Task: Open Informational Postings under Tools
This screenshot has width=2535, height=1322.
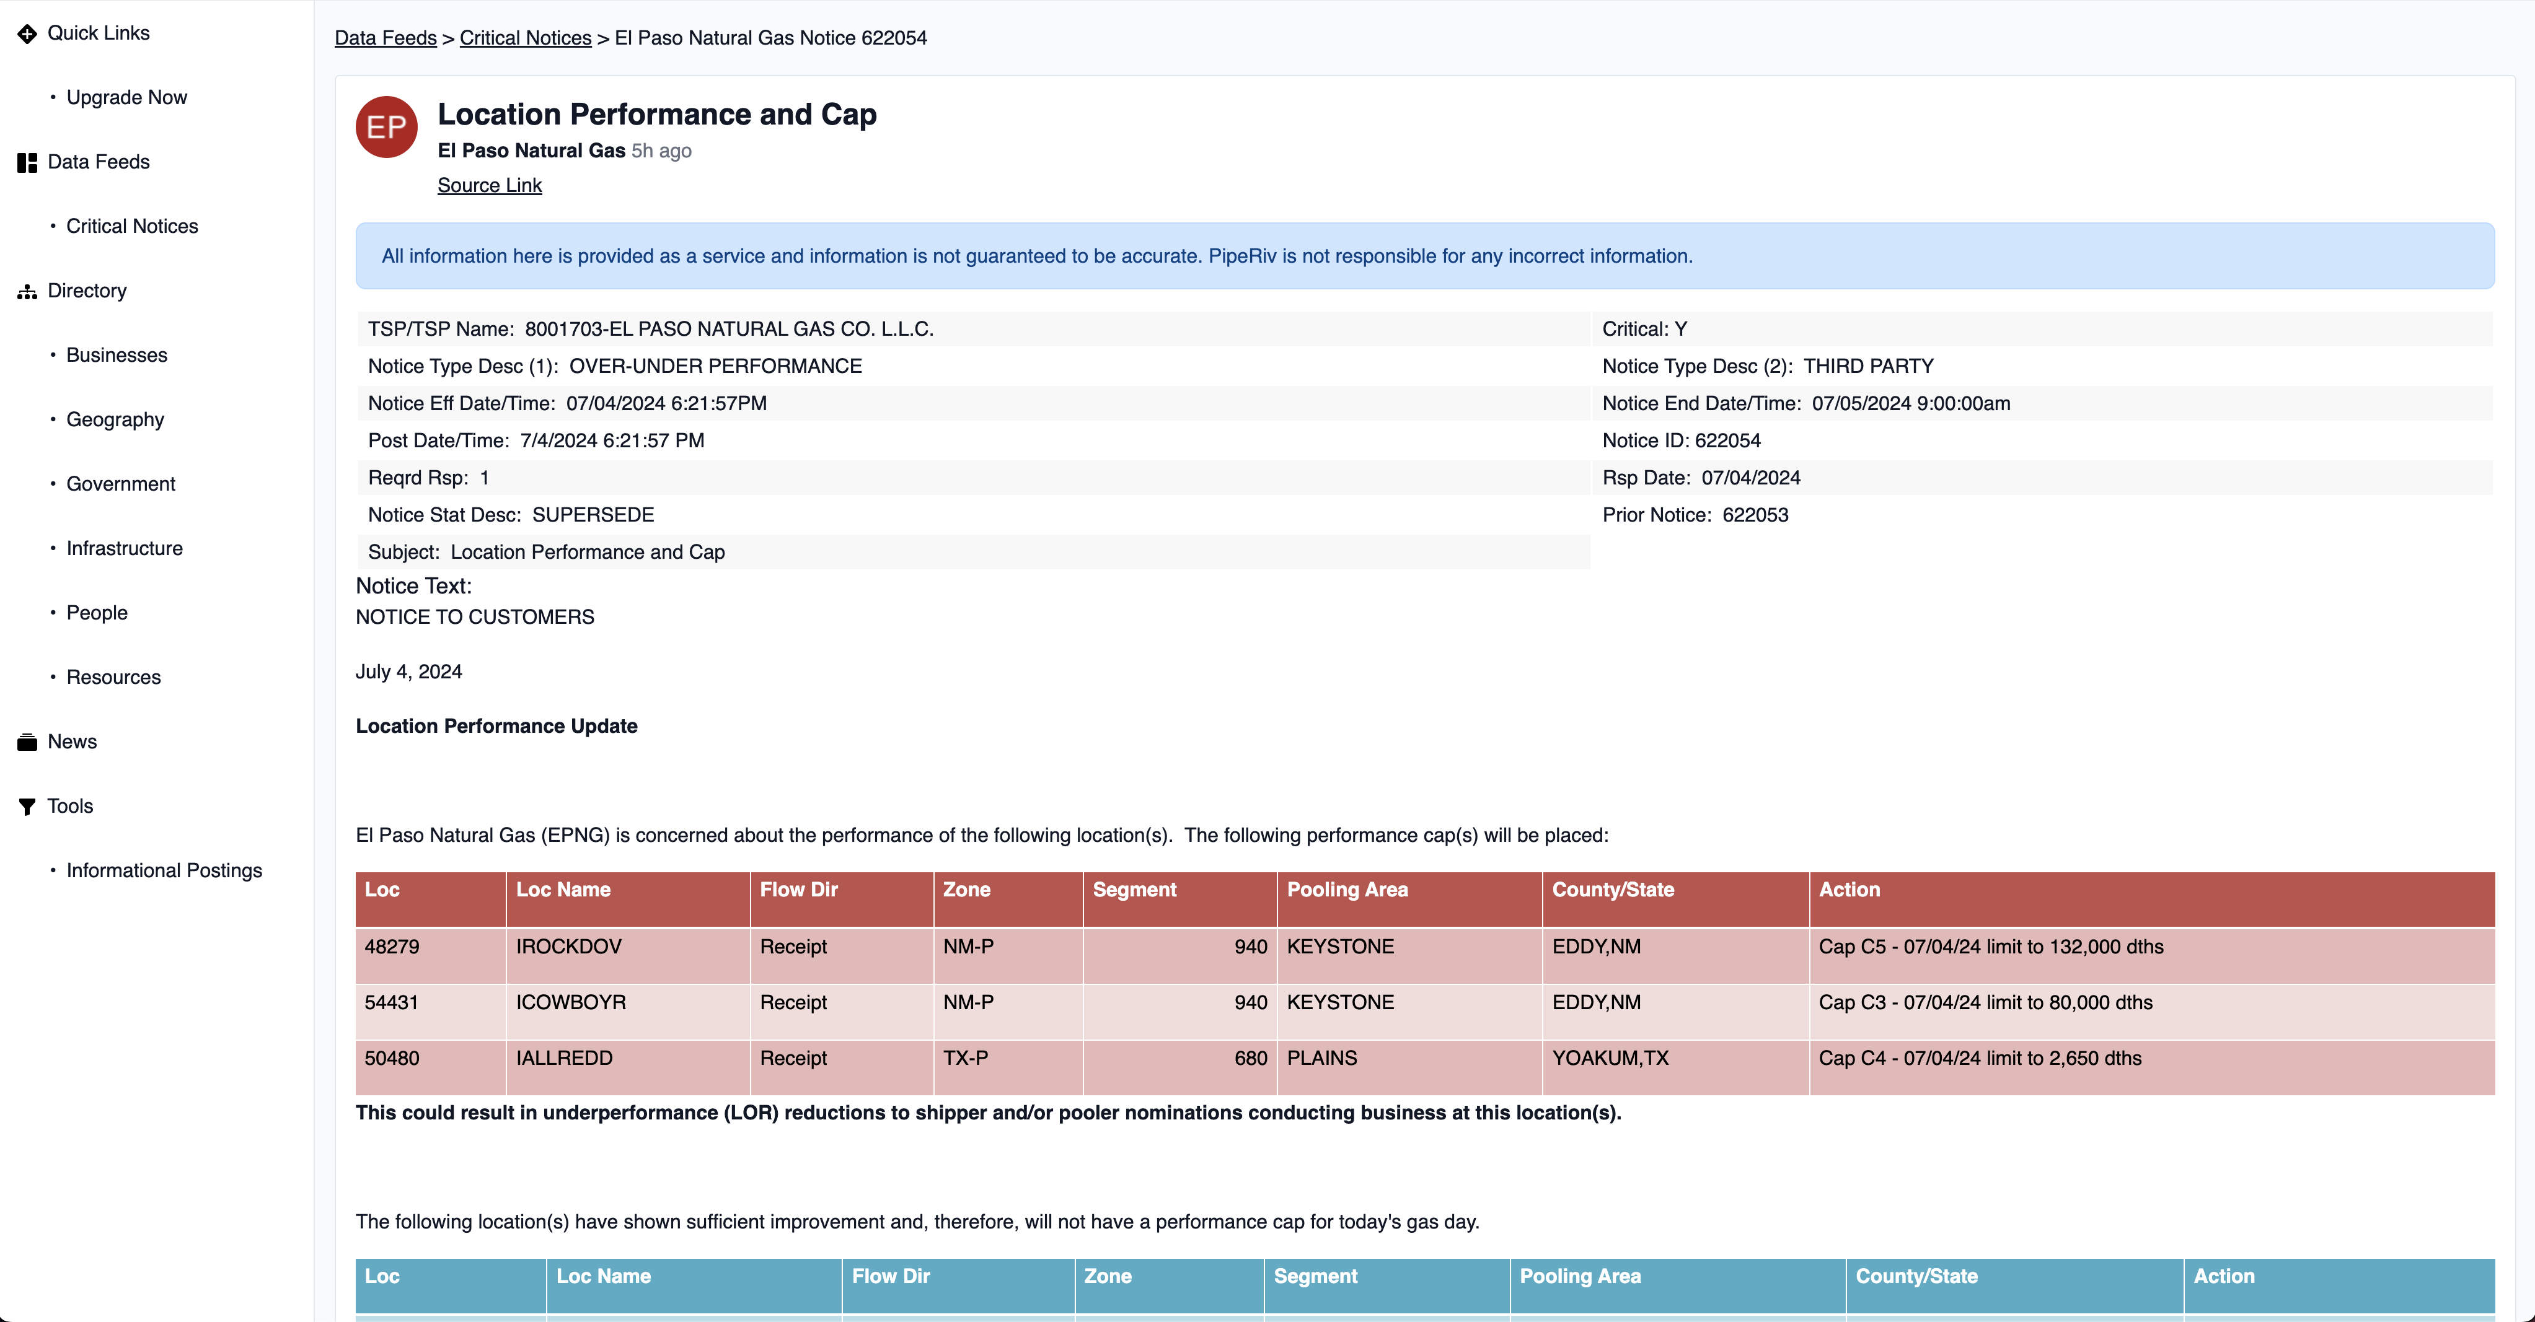Action: [x=164, y=870]
